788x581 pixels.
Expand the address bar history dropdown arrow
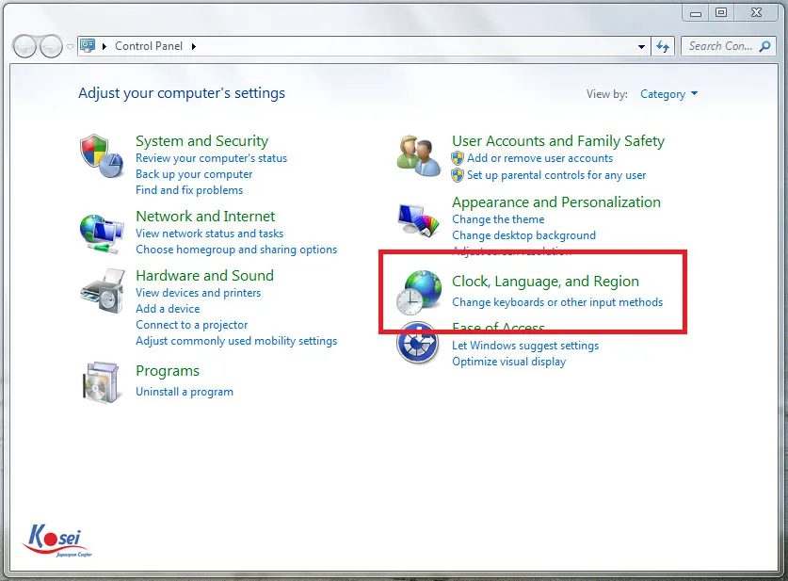(642, 46)
